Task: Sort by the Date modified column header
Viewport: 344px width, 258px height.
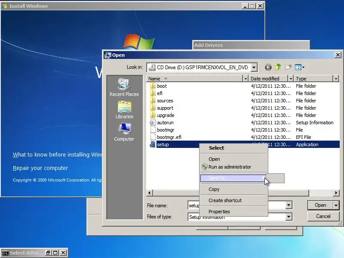Action: [268, 79]
